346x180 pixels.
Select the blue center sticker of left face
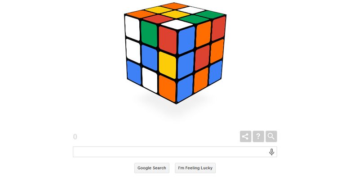[x=149, y=58]
